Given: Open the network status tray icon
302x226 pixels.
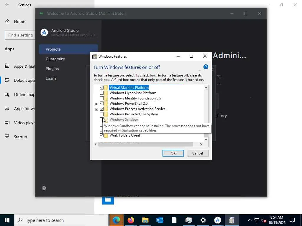Looking at the screenshot, I should [257, 220].
